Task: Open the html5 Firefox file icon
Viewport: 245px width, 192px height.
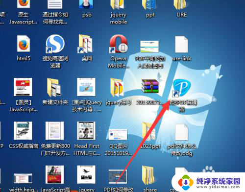Action: tap(24, 44)
